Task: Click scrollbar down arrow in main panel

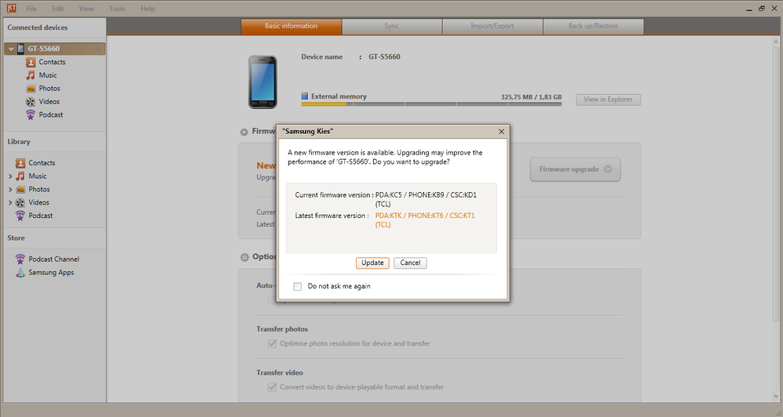Action: point(776,397)
